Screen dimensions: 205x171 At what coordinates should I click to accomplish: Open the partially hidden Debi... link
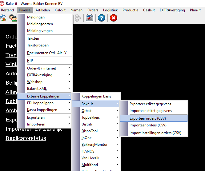pos(11,101)
